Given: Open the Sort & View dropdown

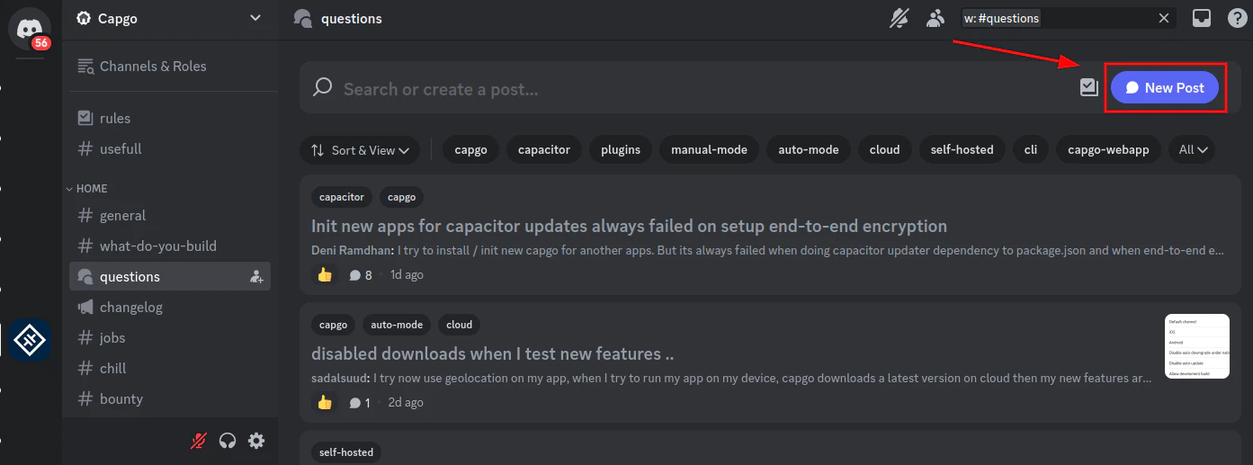Looking at the screenshot, I should [x=360, y=150].
